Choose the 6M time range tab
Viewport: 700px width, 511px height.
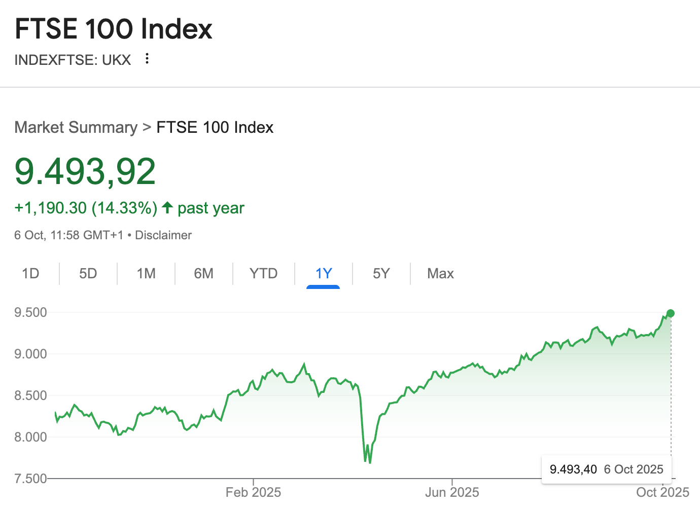pos(203,274)
